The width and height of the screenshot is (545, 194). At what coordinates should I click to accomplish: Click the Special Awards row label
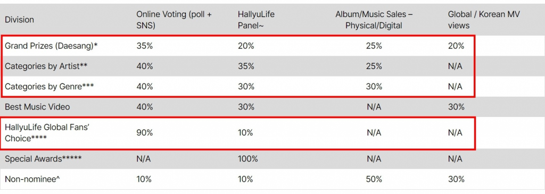tap(43, 159)
